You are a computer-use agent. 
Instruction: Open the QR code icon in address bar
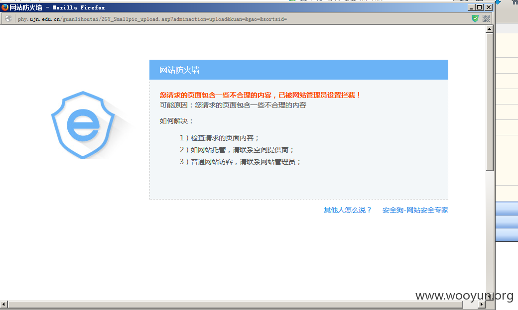(x=486, y=18)
